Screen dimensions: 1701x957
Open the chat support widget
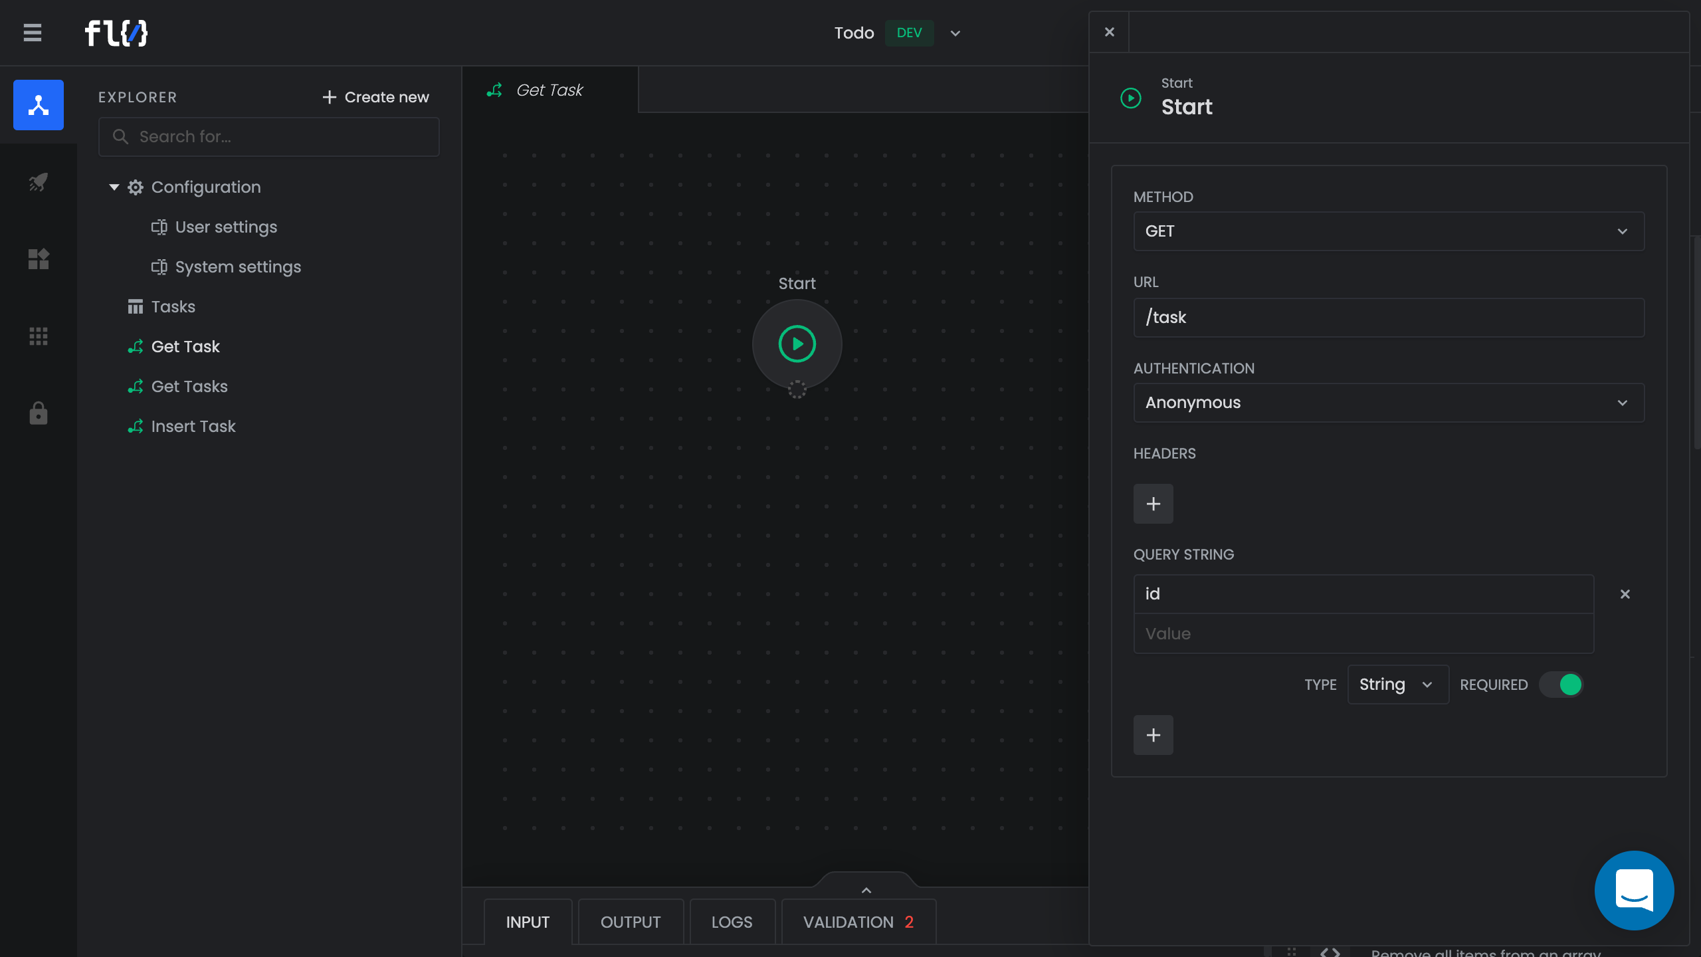coord(1634,891)
